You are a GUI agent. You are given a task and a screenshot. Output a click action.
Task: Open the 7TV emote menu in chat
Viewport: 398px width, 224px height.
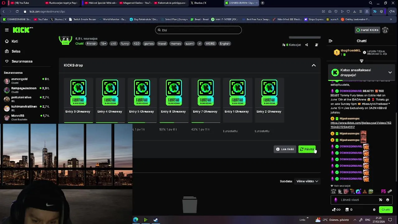[x=381, y=200]
